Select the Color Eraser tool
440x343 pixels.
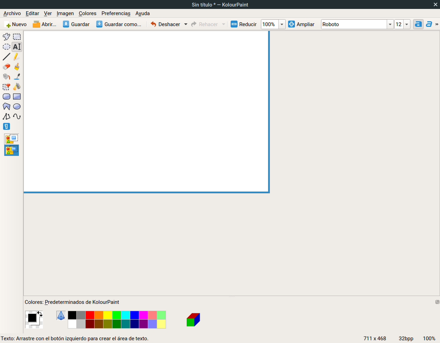[7, 87]
